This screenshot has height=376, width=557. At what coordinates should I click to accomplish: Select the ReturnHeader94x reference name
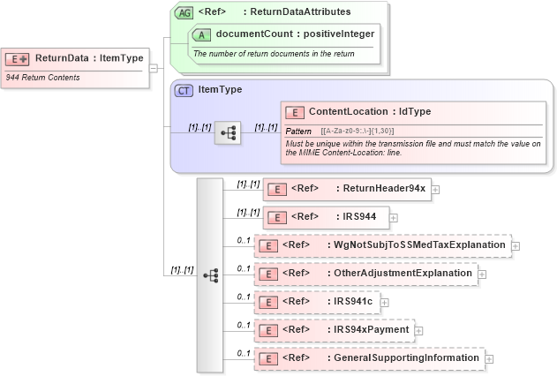click(384, 188)
